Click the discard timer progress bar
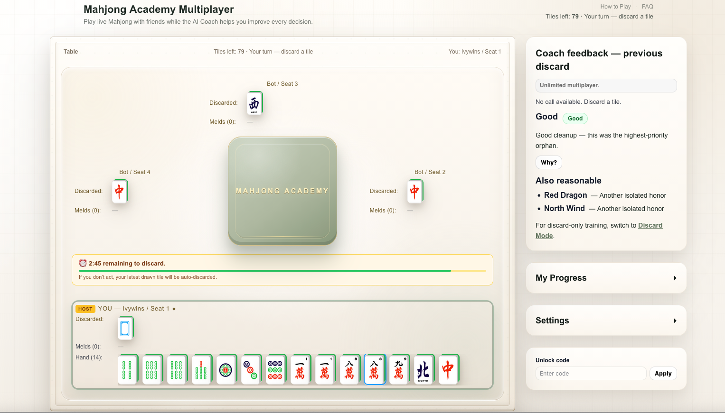This screenshot has height=413, width=725. point(282,271)
